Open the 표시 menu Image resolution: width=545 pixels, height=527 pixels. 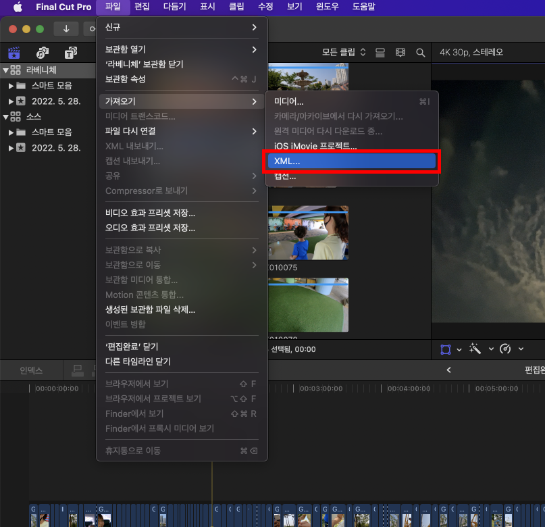coord(207,7)
